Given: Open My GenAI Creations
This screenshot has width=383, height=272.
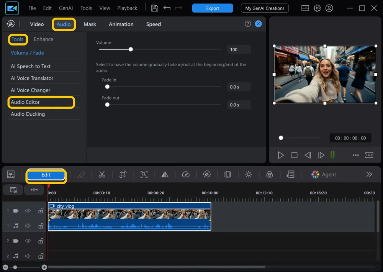Looking at the screenshot, I should point(265,8).
